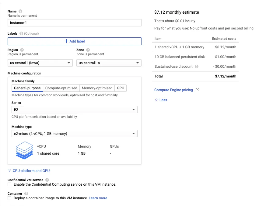Viewport: 259px width, 206px height.
Task: Switch to the Compute-optimised tab
Action: (x=61, y=88)
